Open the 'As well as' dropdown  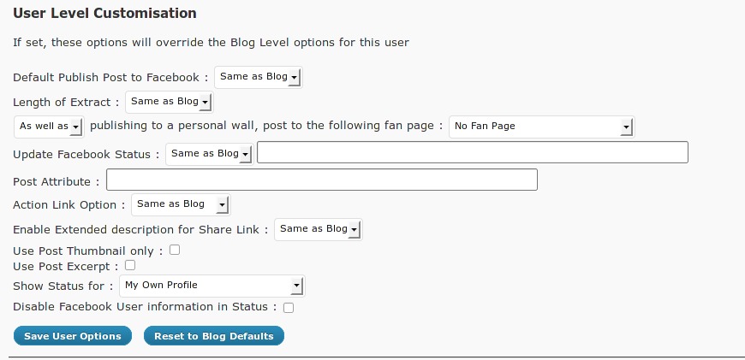pyautogui.click(x=49, y=127)
